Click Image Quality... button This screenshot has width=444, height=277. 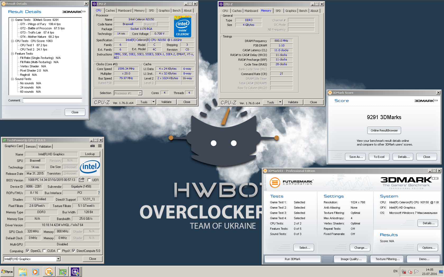[351, 259]
